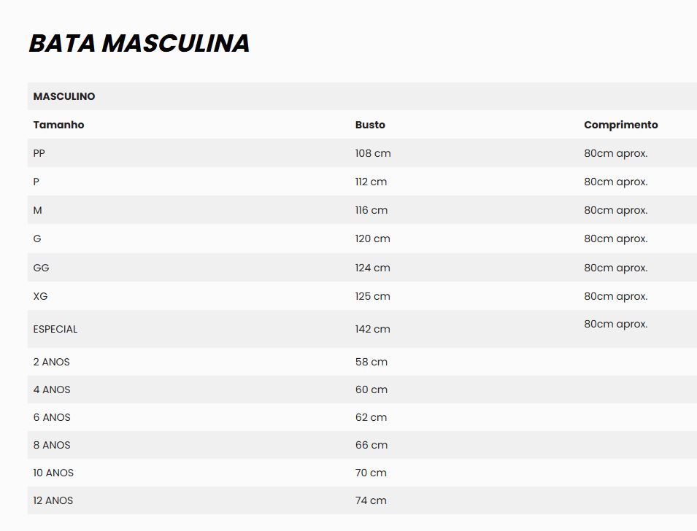Viewport: 697px width, 531px height.
Task: Click the 10 ANOS size cell
Action: 53,473
